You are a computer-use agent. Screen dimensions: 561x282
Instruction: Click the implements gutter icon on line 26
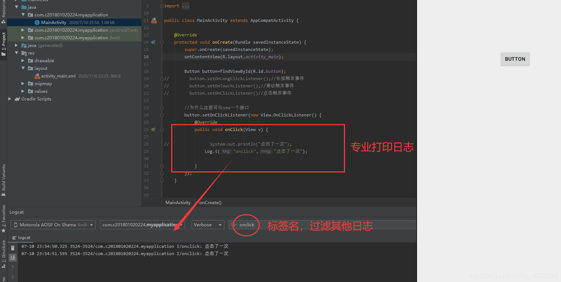pyautogui.click(x=153, y=130)
